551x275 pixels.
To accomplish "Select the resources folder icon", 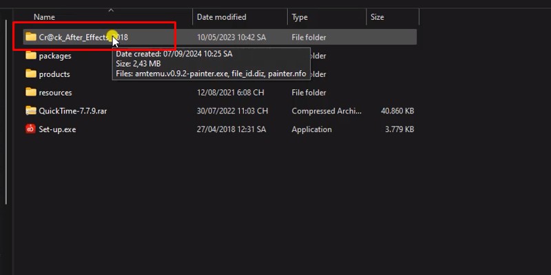I will (30, 92).
